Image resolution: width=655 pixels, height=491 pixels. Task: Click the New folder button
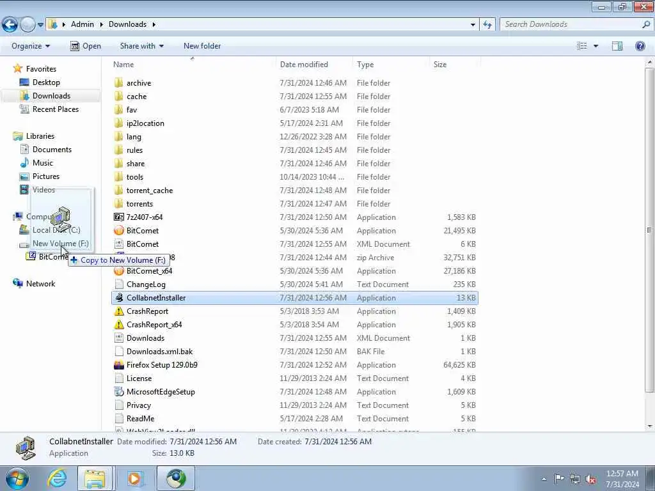point(202,46)
